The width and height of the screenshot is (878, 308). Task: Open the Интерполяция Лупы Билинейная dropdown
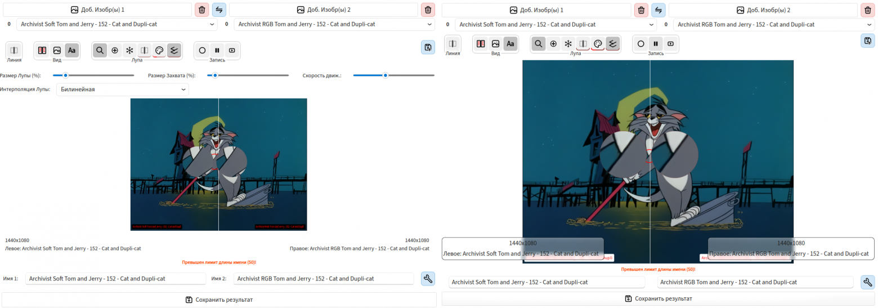coord(123,90)
